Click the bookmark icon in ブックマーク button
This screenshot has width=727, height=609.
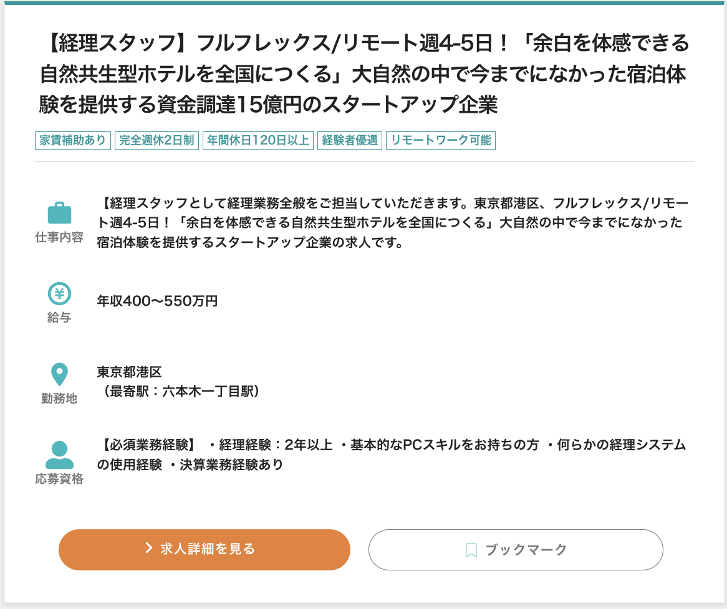pos(471,550)
